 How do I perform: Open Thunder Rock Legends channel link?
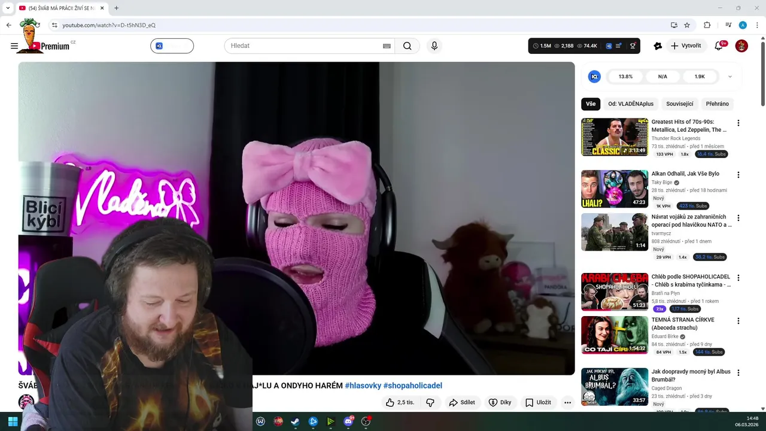coord(676,138)
